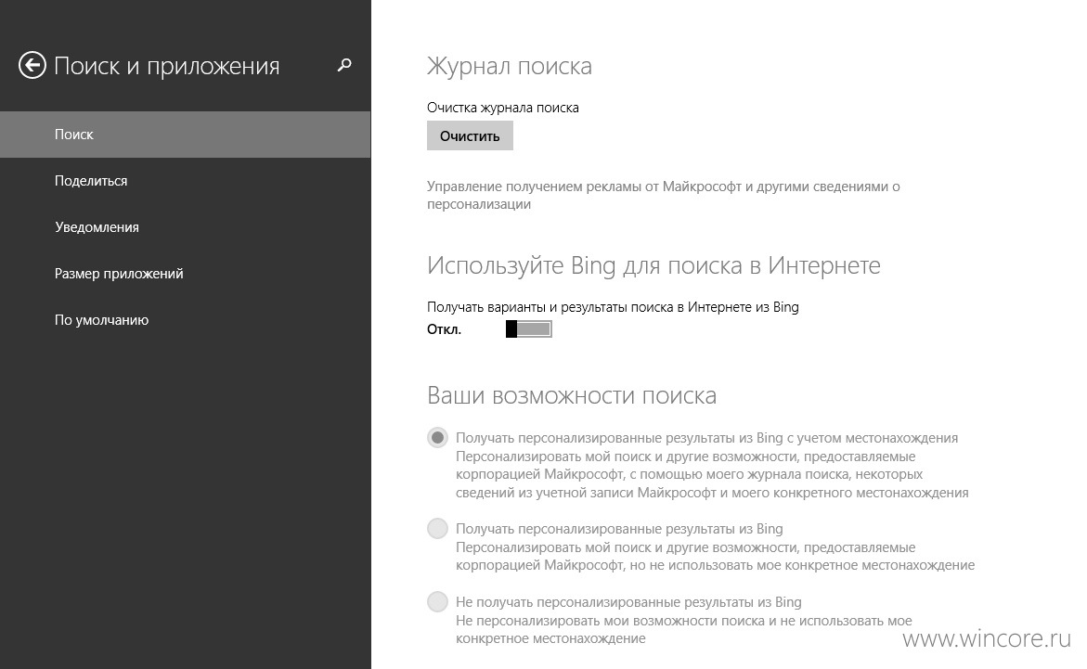The height and width of the screenshot is (669, 1087).
Task: Select the Получать персонализированные результаты из Bing radio
Action: tap(437, 529)
